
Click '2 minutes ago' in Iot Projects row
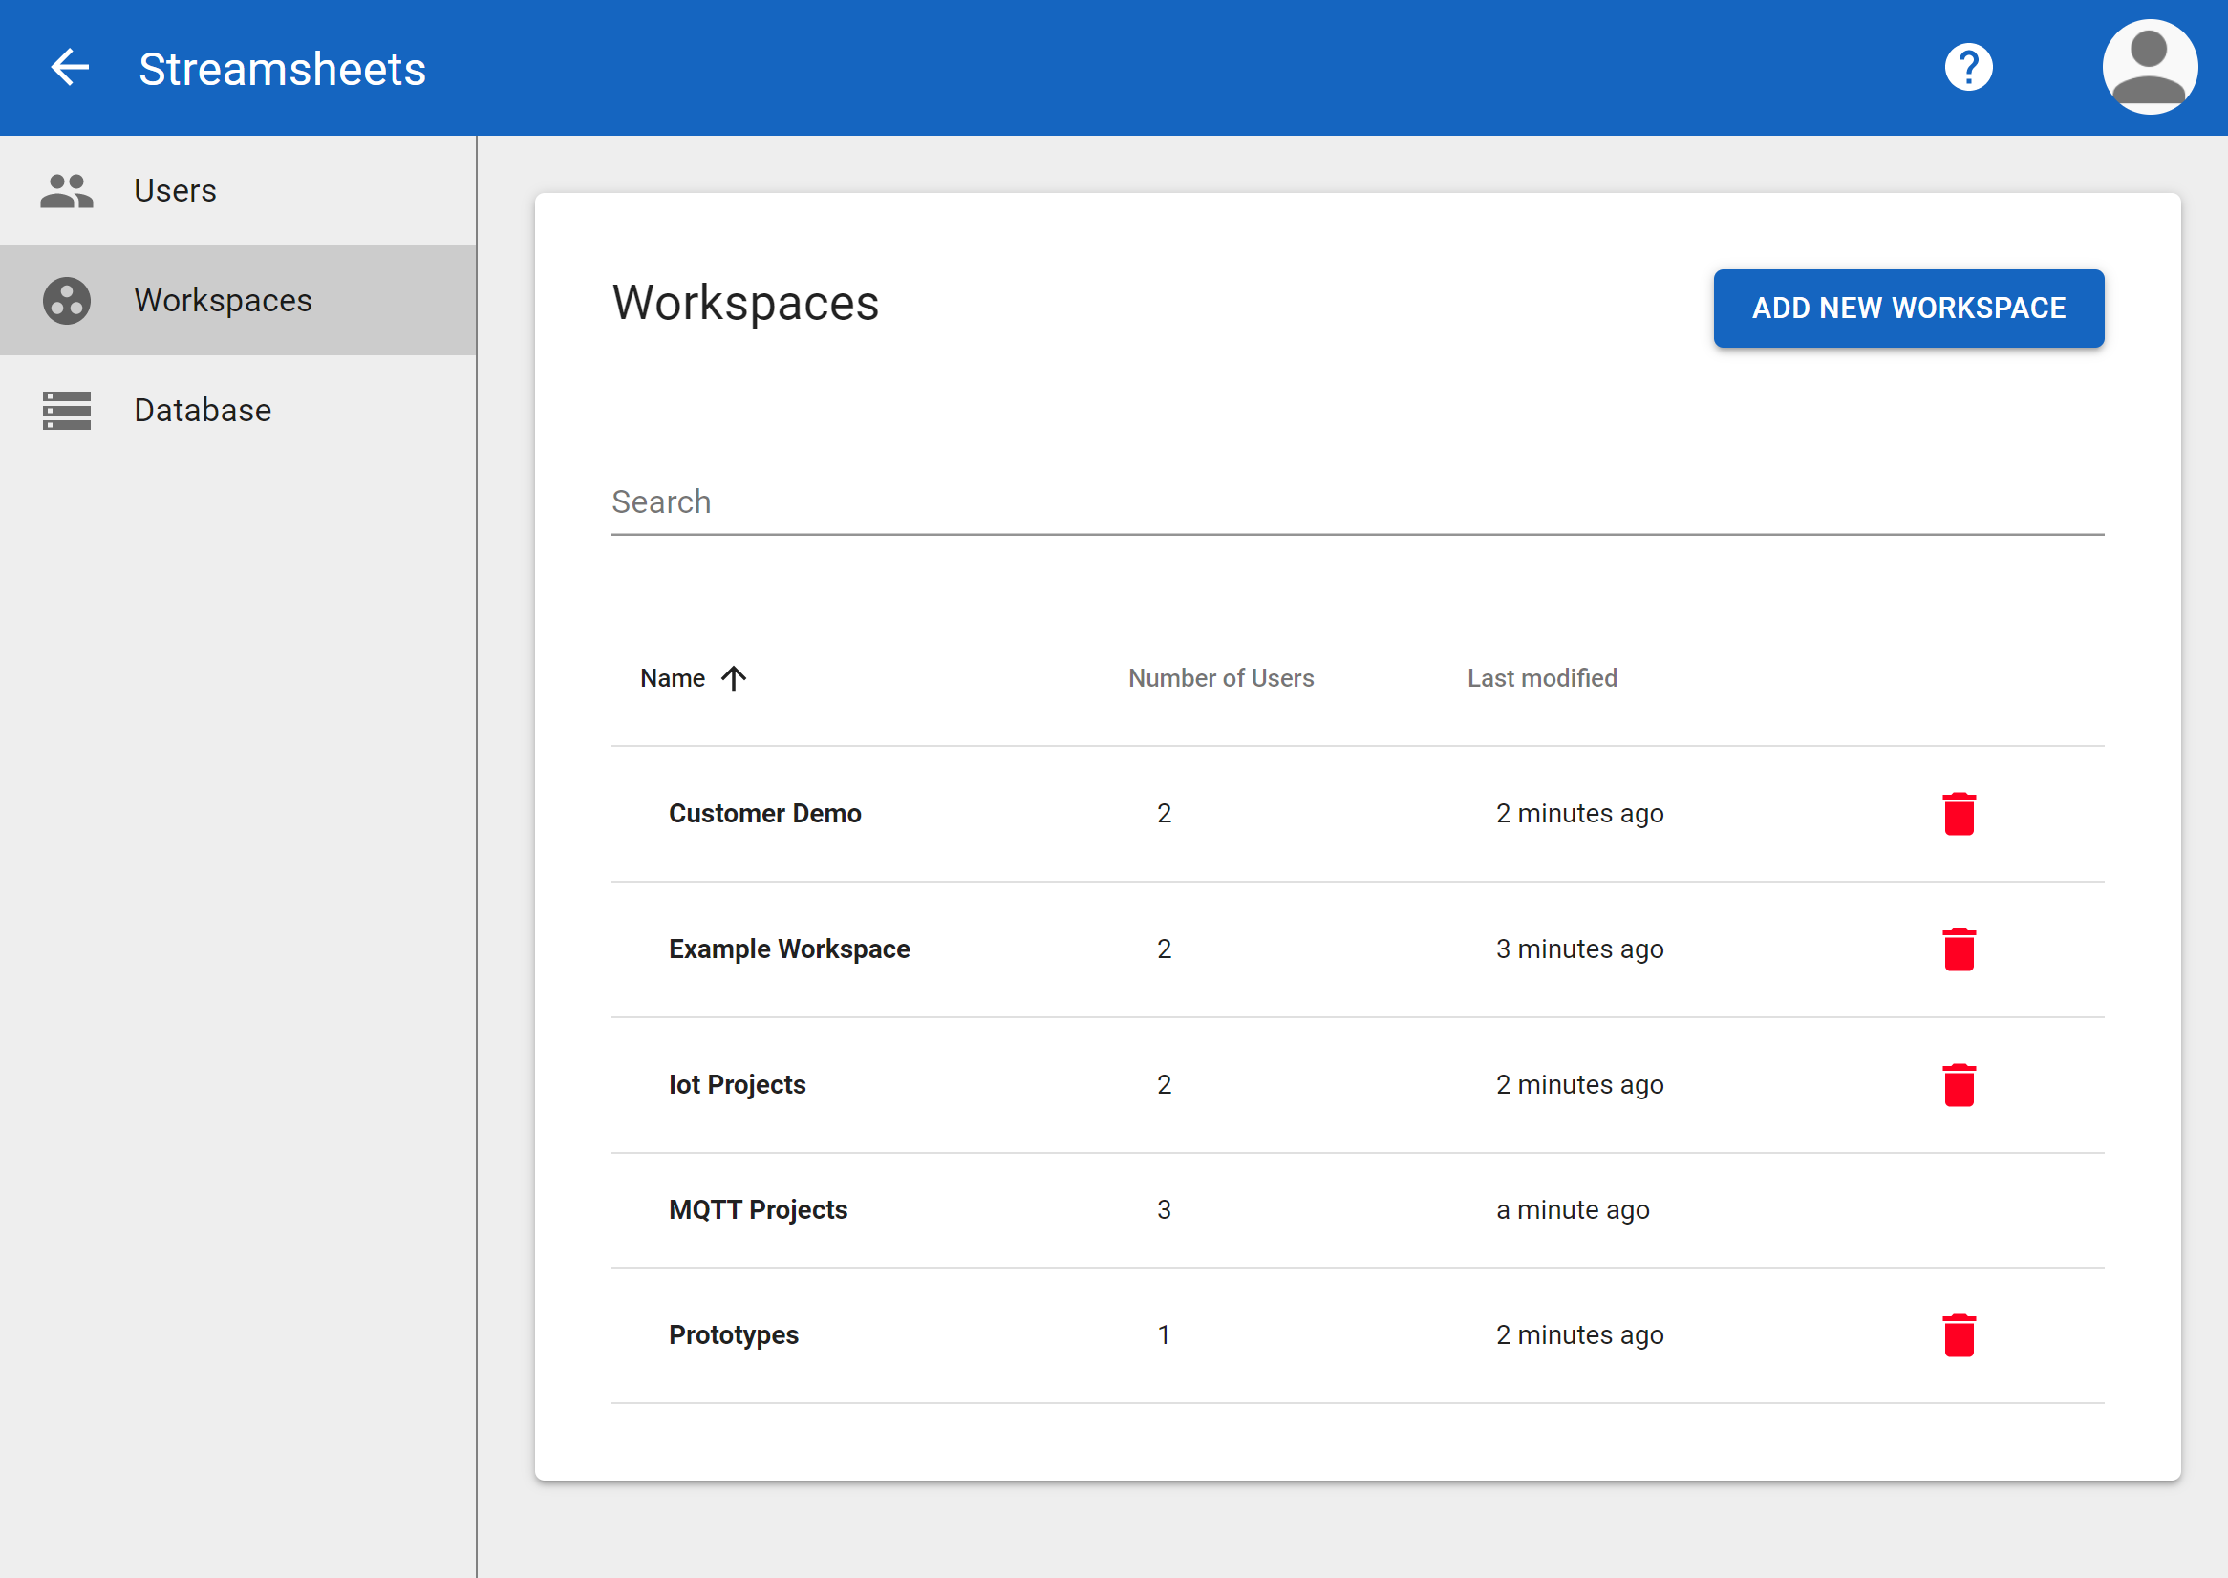(1580, 1085)
